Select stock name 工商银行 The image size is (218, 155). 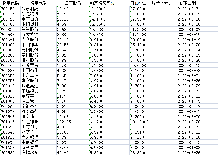[x=30, y=127]
